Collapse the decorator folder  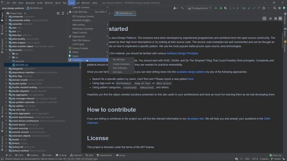tap(6, 50)
